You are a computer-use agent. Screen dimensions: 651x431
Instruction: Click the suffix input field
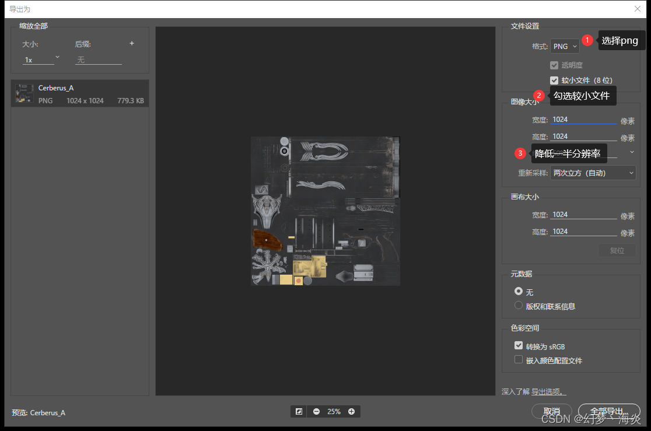tap(99, 60)
